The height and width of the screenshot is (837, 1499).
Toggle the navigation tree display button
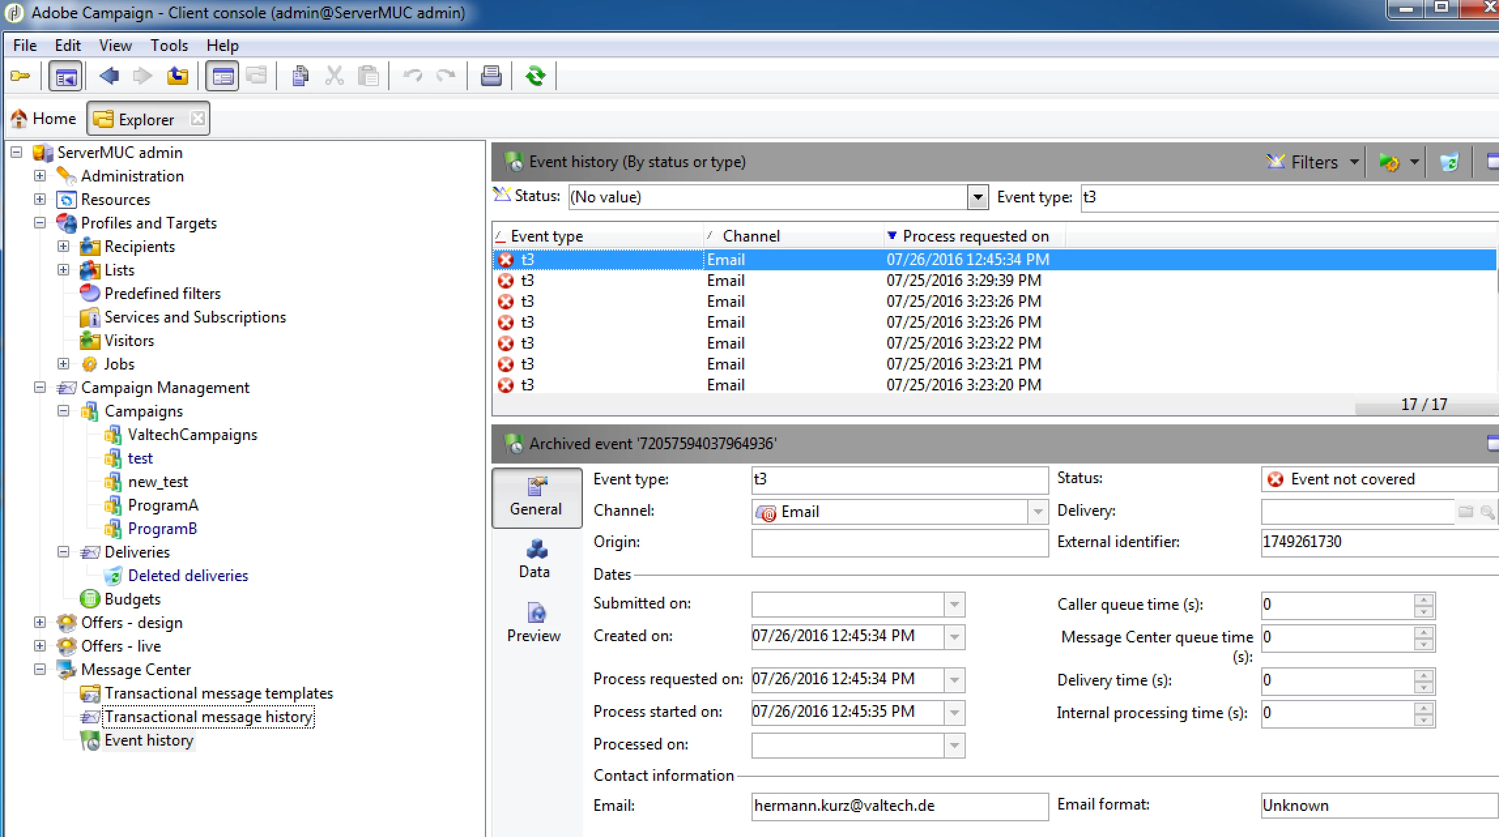65,76
